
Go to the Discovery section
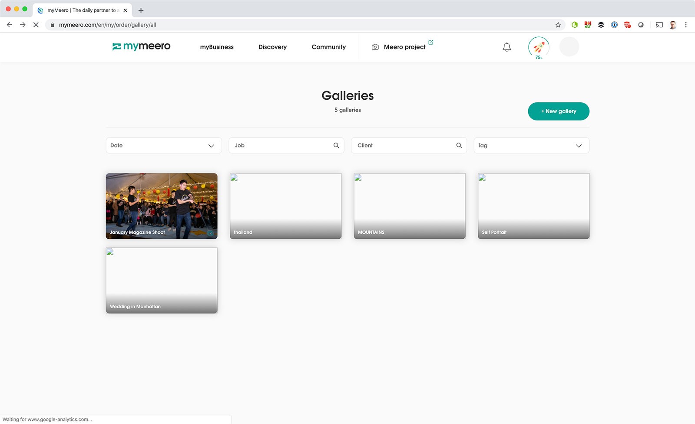[272, 47]
